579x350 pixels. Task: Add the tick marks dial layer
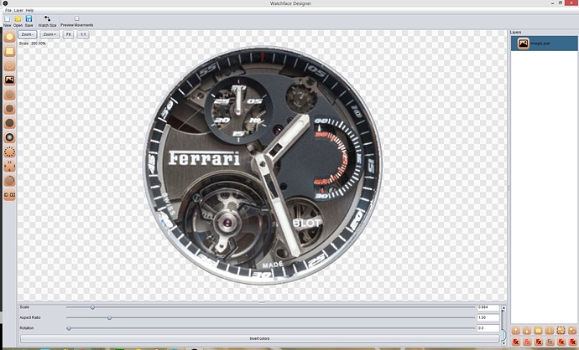pyautogui.click(x=9, y=152)
